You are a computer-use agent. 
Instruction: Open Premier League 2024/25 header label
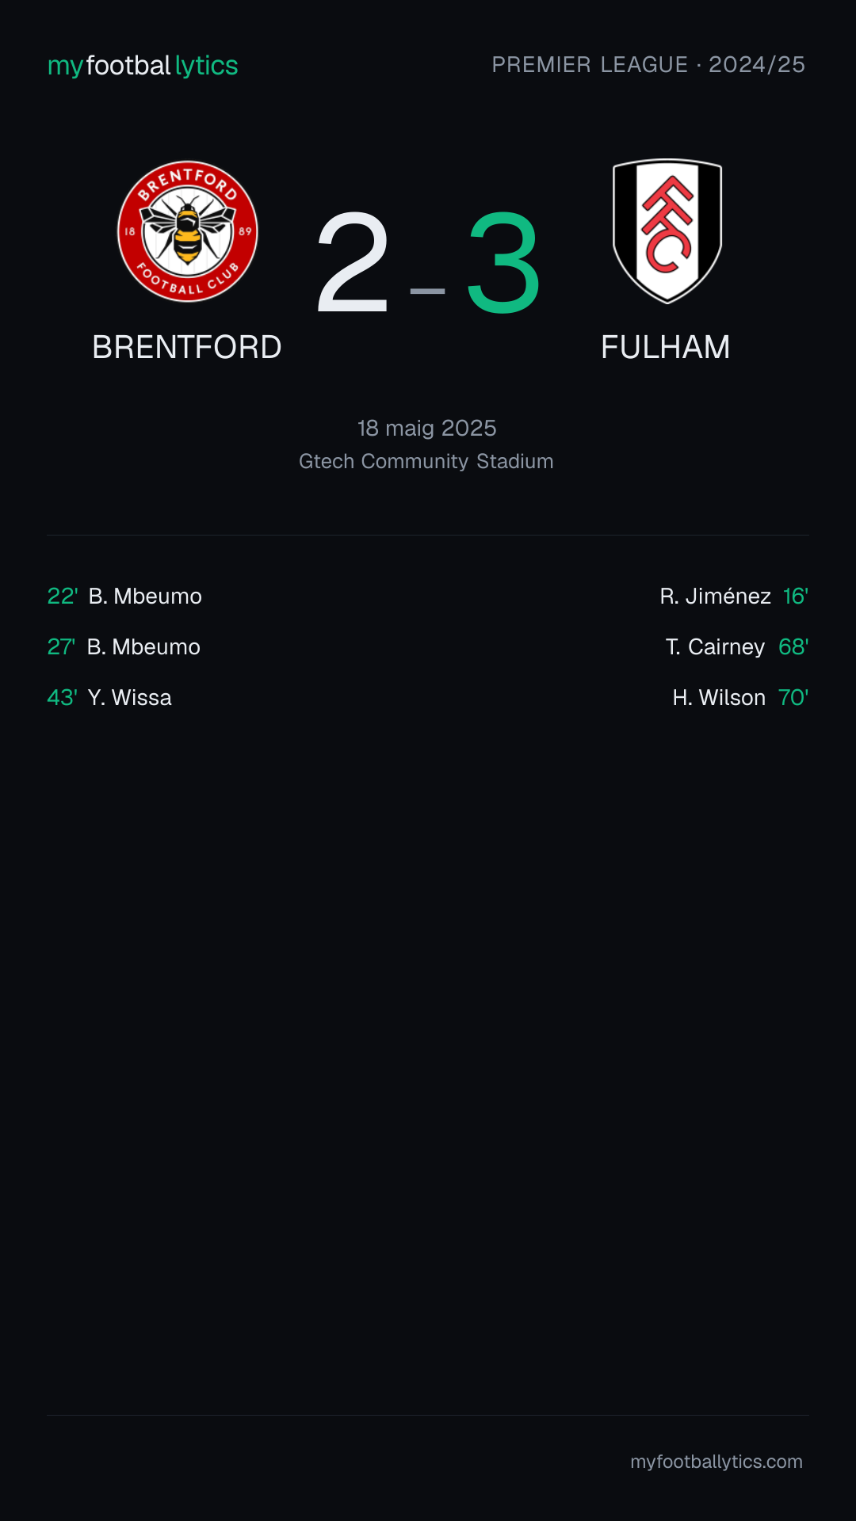648,65
